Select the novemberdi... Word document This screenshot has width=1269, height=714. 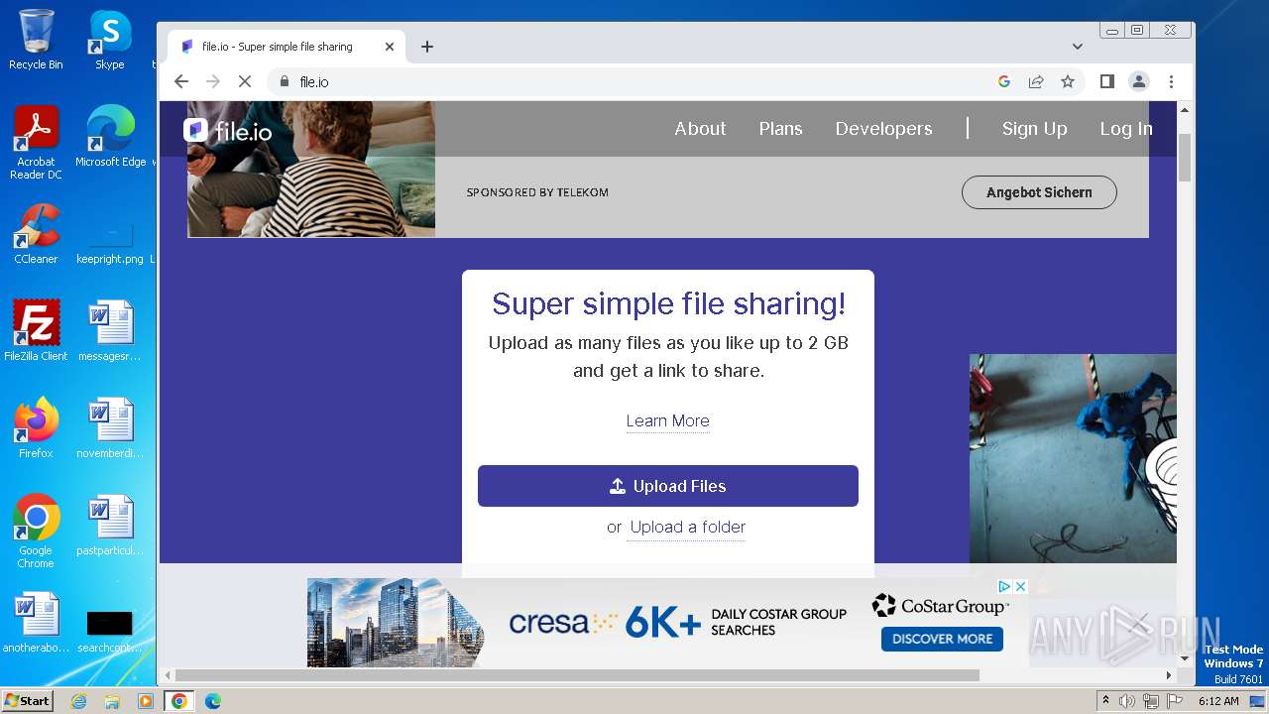point(110,428)
